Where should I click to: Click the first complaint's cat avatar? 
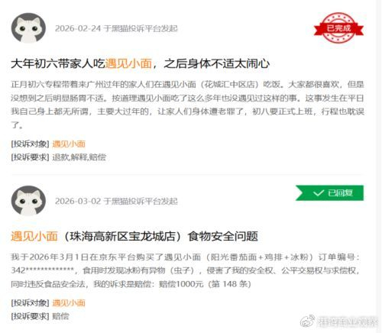(x=28, y=28)
